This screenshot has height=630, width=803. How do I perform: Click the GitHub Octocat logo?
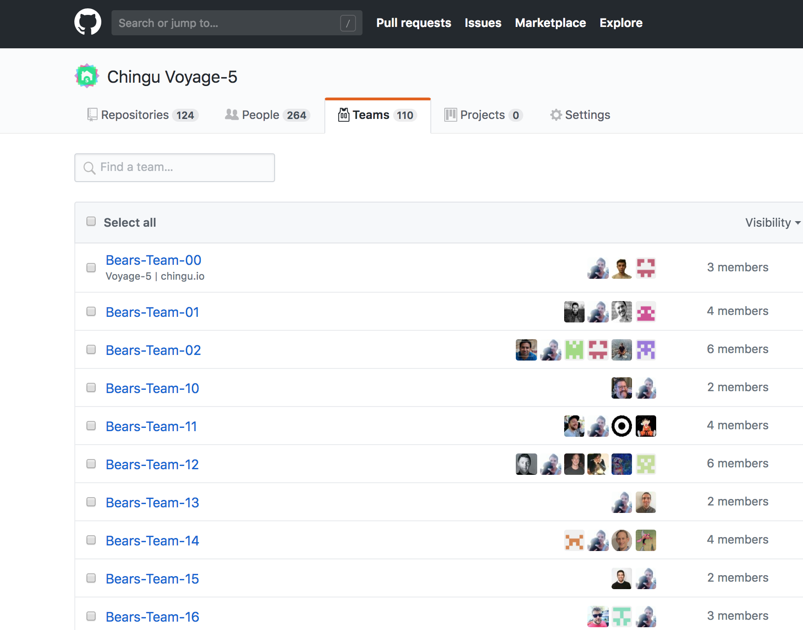coord(88,22)
